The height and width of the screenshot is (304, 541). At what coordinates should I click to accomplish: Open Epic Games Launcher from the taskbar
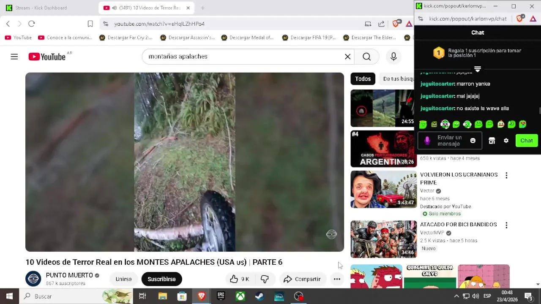click(221, 296)
